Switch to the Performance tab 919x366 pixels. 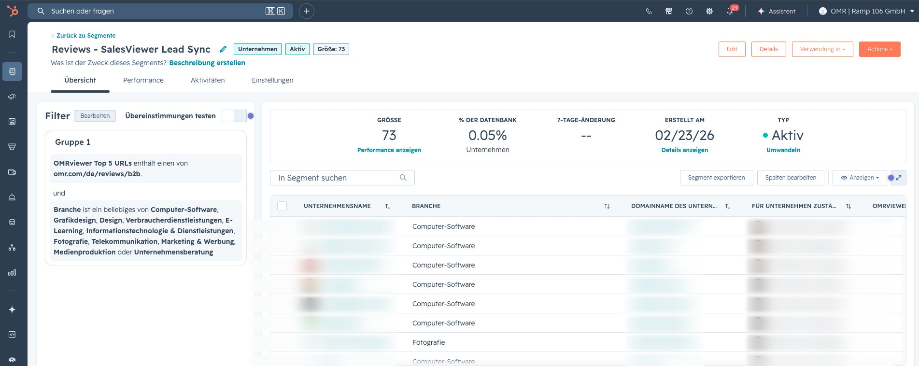(x=143, y=80)
